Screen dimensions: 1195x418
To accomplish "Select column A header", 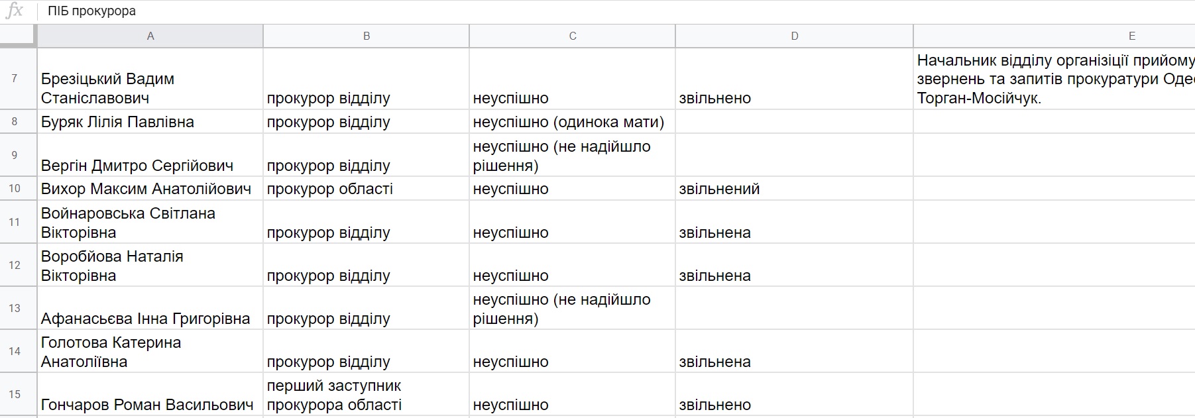I will 150,36.
